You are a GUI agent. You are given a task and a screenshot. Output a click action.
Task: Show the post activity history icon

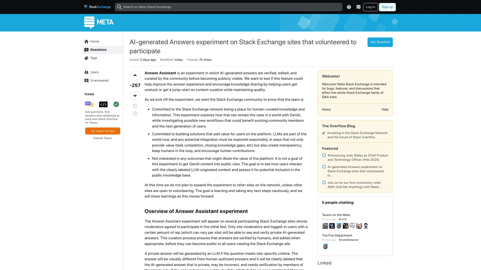(135, 113)
